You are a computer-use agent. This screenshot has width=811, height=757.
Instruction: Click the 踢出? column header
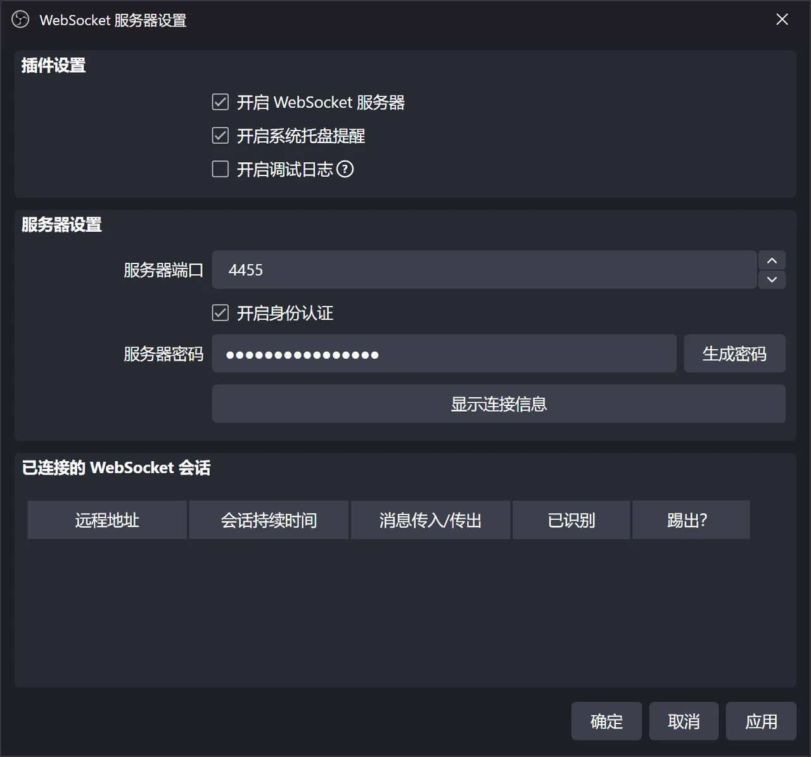pos(691,520)
